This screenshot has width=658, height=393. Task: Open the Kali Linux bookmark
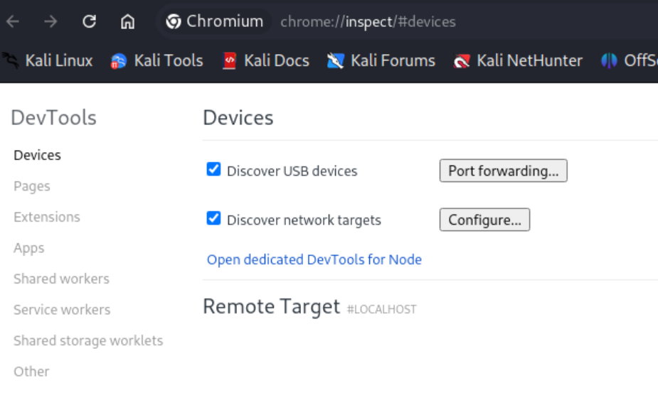48,61
